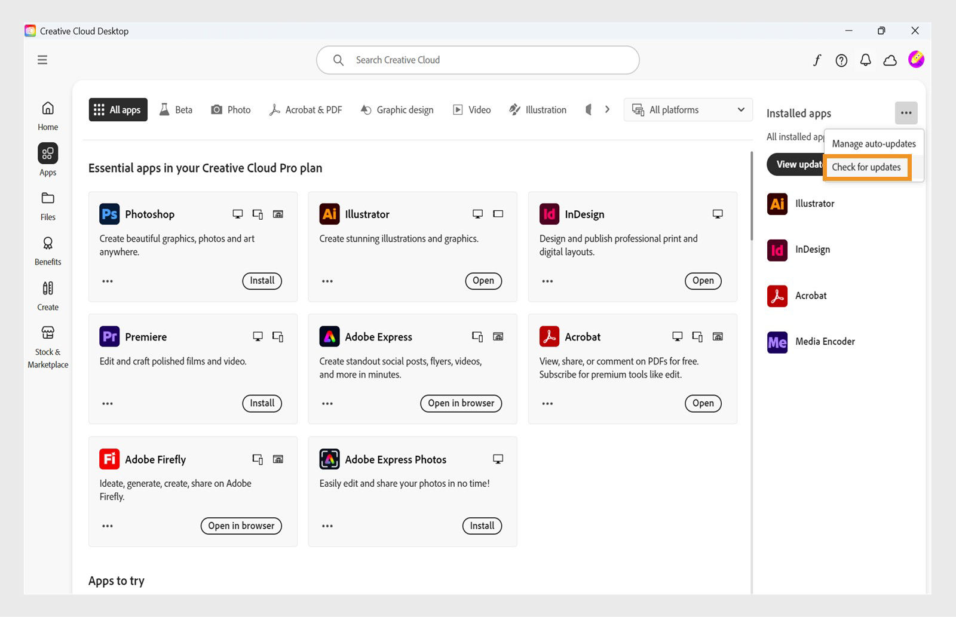Open the three-dot menu under Premiere
The height and width of the screenshot is (617, 956).
[x=108, y=403]
